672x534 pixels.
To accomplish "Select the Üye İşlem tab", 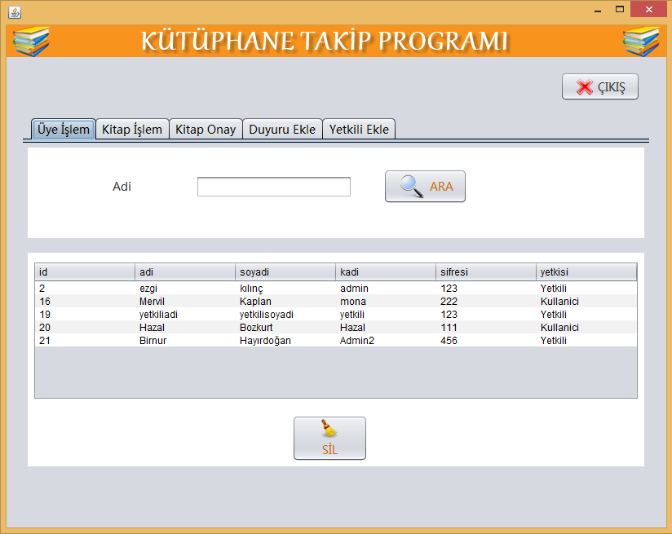I will pos(64,129).
